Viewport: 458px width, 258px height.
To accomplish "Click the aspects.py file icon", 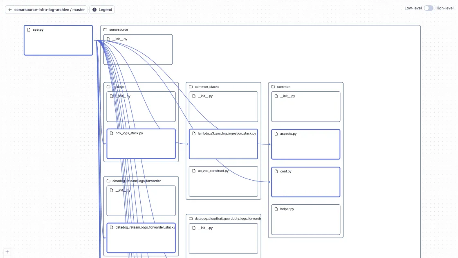I will click(x=276, y=134).
